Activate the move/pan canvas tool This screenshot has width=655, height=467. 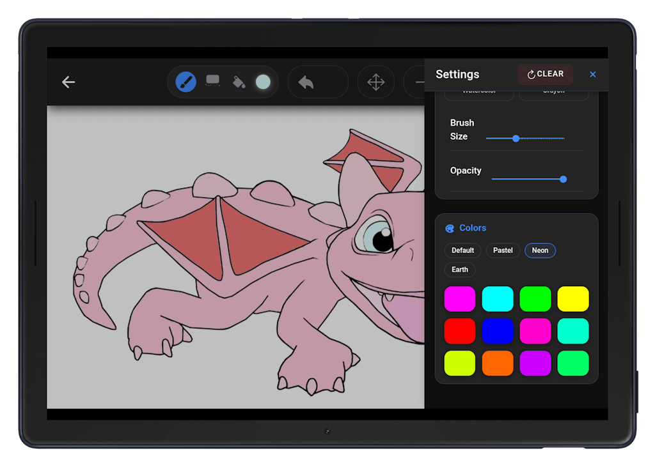coord(376,82)
